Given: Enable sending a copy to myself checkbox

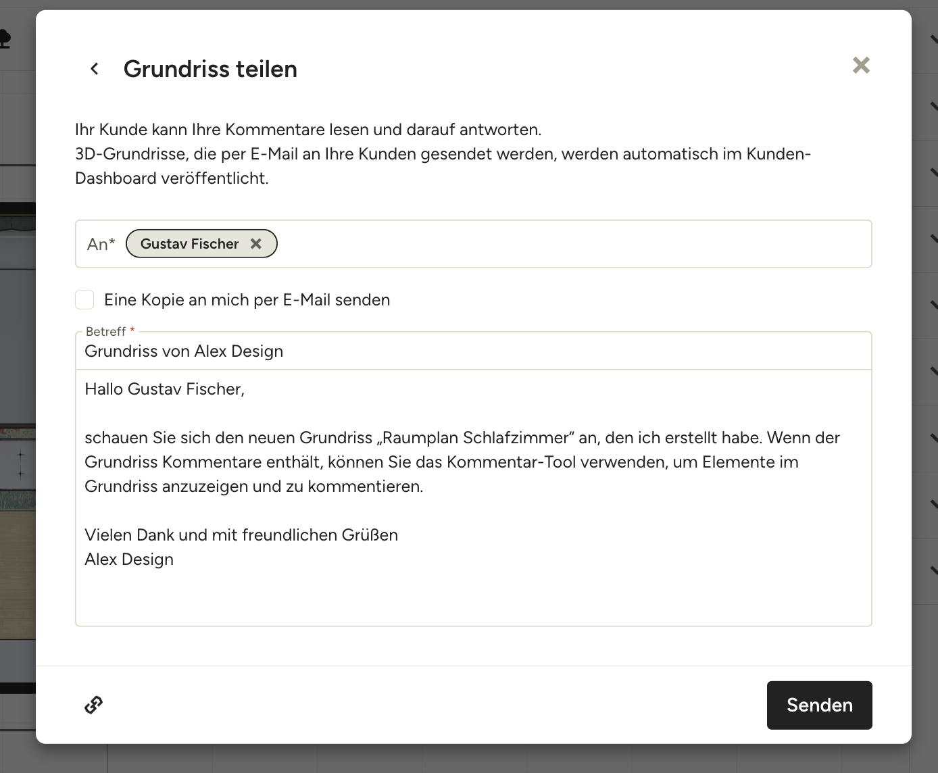Looking at the screenshot, I should pyautogui.click(x=84, y=299).
